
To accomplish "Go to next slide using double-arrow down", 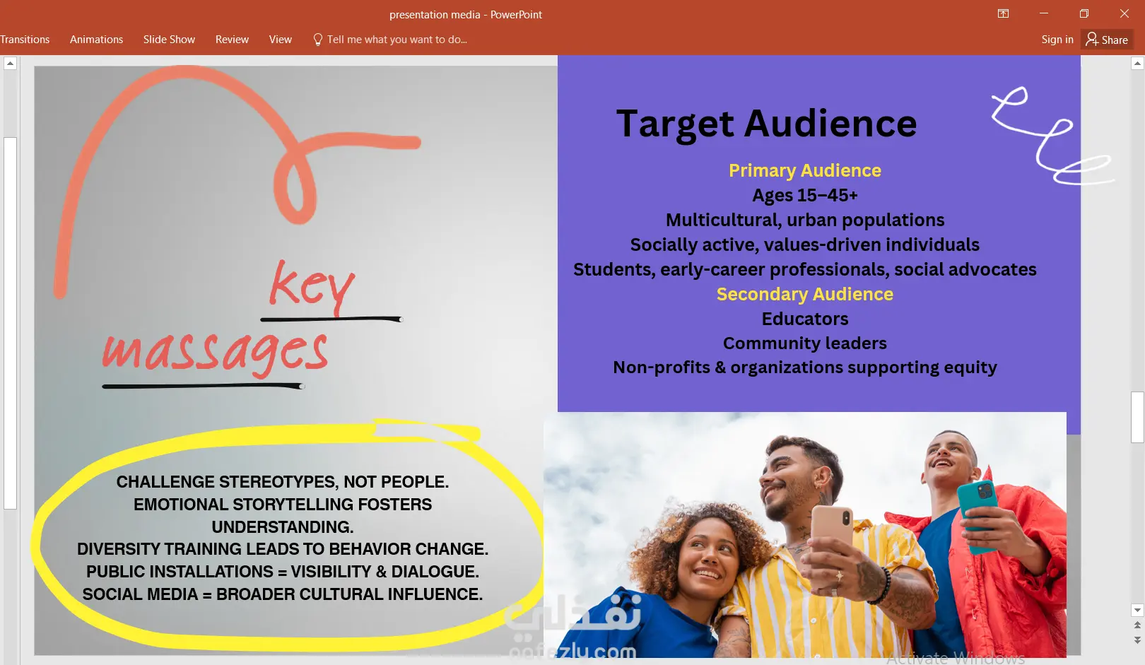I will point(1137,640).
